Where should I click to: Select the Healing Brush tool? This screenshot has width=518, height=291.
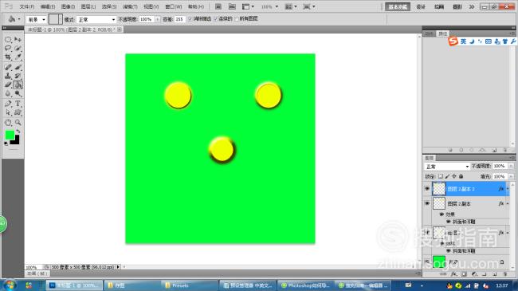(x=8, y=68)
